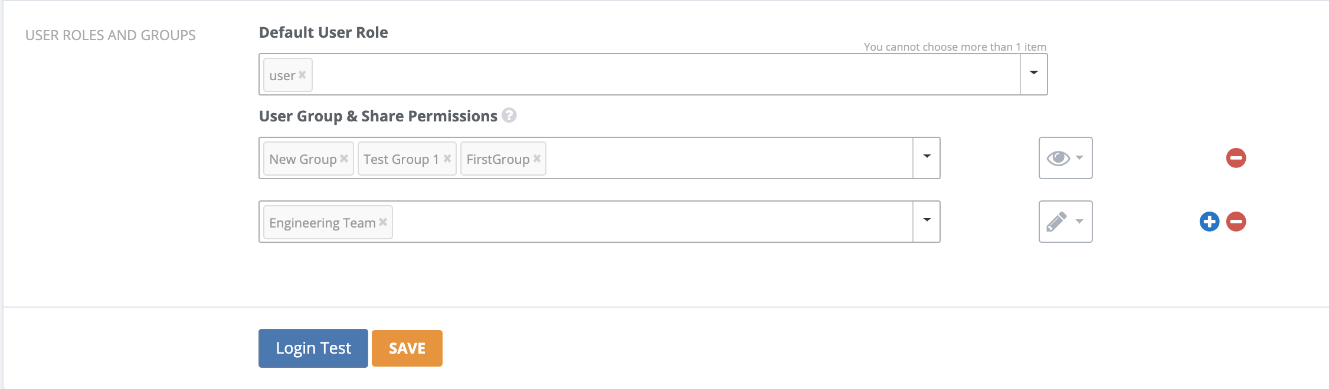Click the empty area after Engineering Team tag
Image resolution: width=1329 pixels, height=389 pixels.
tap(649, 222)
